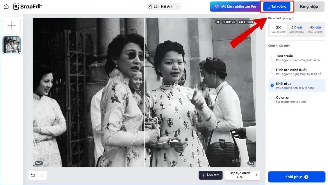Choose 4X Pro upscale size
This screenshot has width=328, height=185.
[315, 29]
